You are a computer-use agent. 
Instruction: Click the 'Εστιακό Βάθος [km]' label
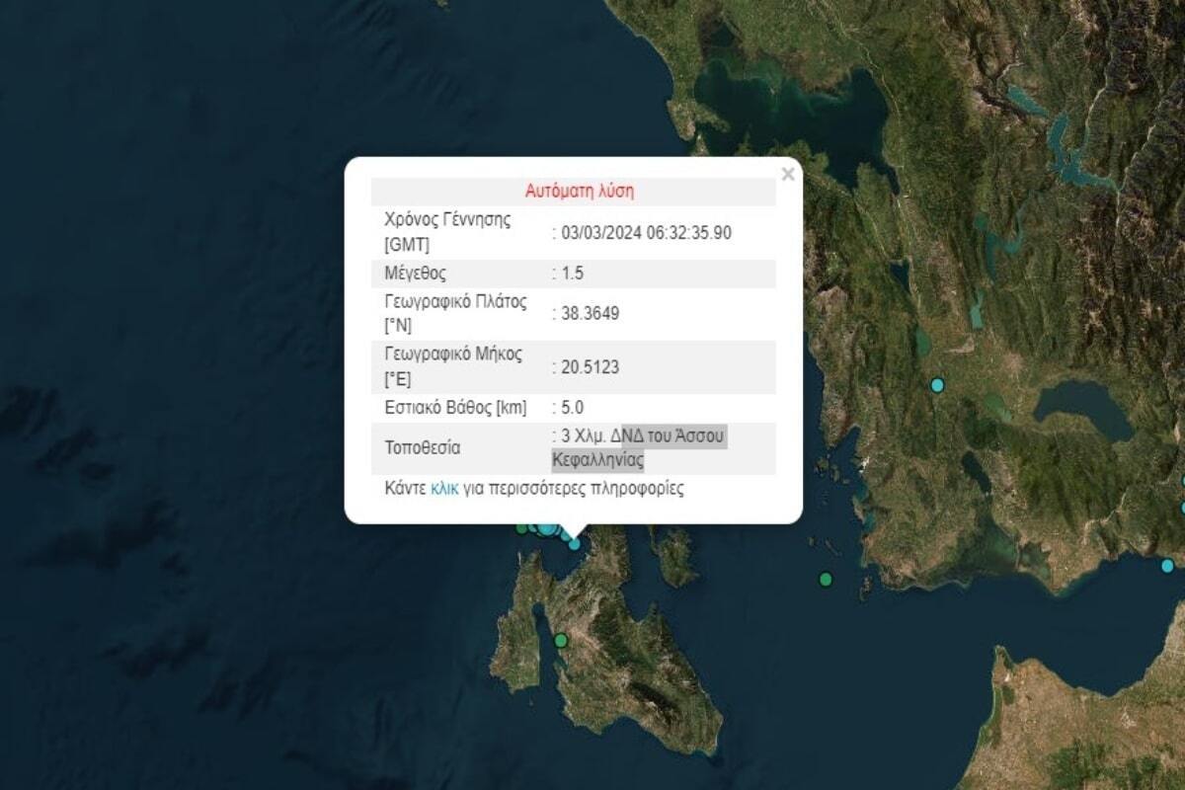point(455,407)
